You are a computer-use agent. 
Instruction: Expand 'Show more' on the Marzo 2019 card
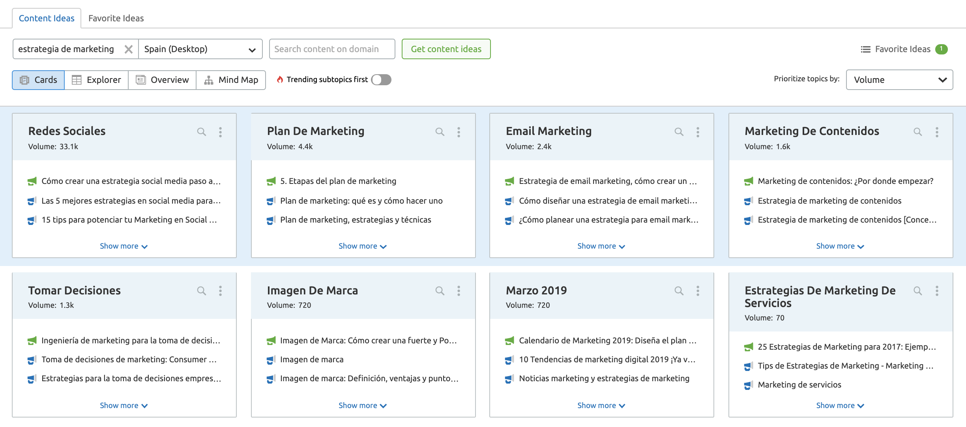601,406
